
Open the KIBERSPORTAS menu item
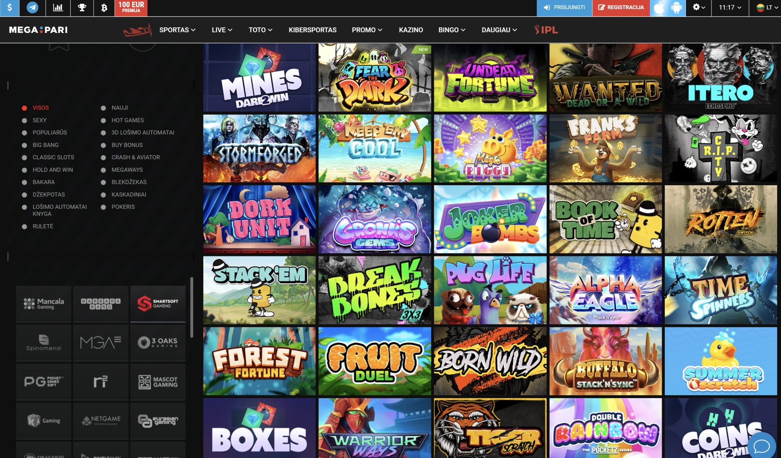[312, 30]
